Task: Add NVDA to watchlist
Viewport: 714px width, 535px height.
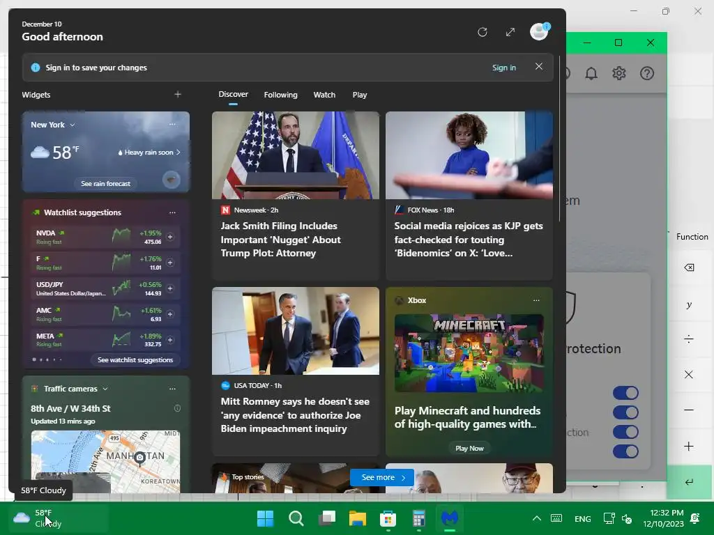Action: [170, 237]
